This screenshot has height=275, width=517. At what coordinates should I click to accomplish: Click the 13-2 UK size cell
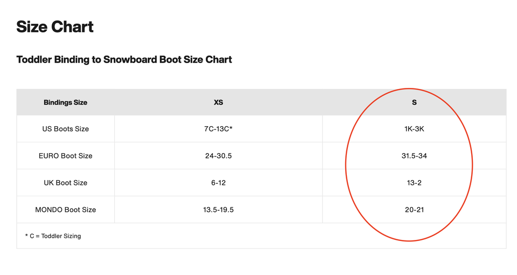(414, 183)
